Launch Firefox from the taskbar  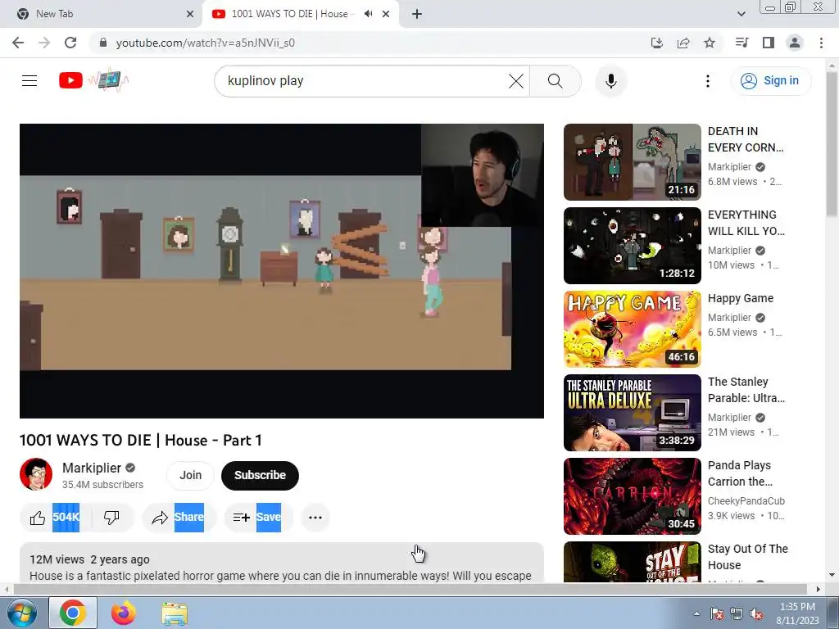coord(124,613)
